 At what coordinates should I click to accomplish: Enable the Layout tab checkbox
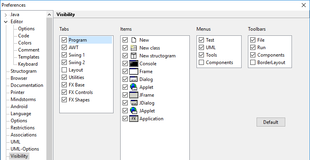(64, 70)
